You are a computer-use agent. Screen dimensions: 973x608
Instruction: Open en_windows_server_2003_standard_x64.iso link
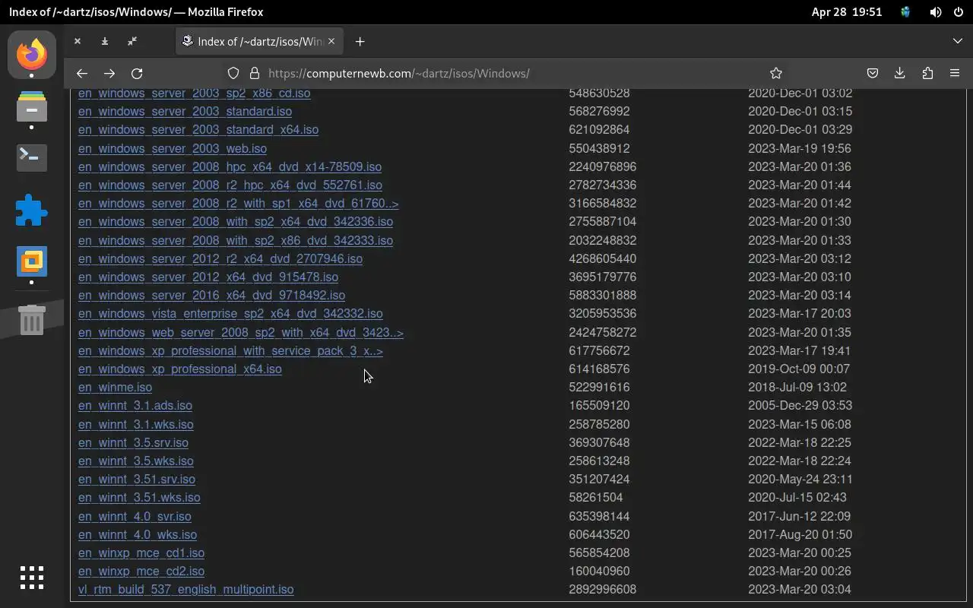tap(198, 129)
